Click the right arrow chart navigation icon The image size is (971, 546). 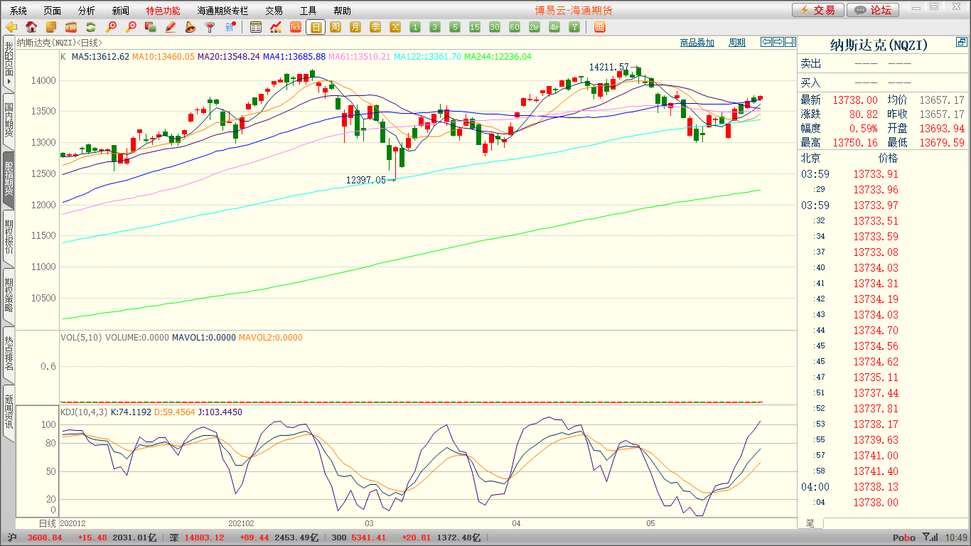pos(778,42)
